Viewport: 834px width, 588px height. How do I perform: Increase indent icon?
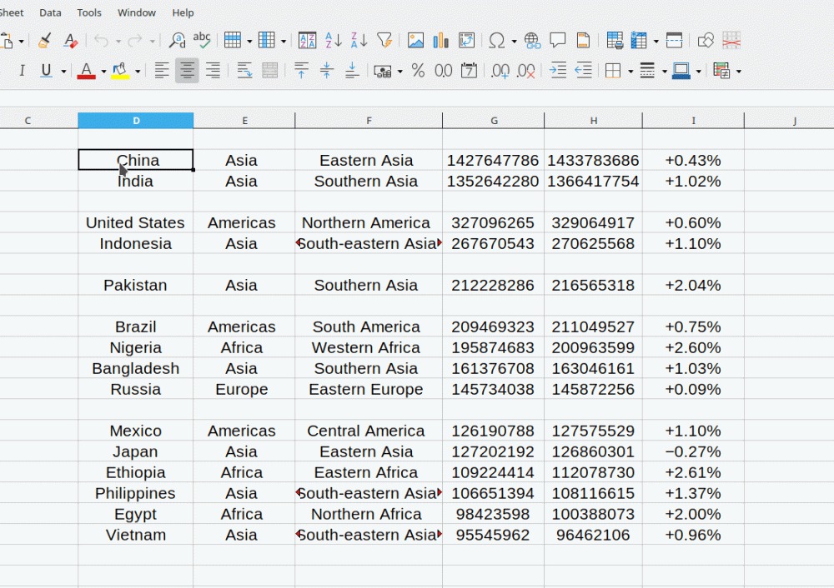(557, 71)
